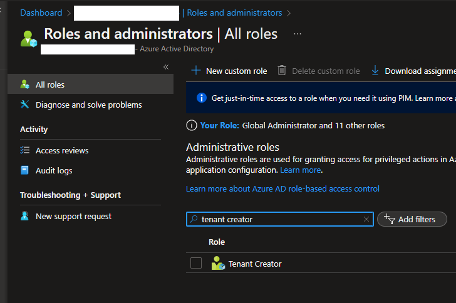Click the Delete custom role trash icon

(282, 71)
